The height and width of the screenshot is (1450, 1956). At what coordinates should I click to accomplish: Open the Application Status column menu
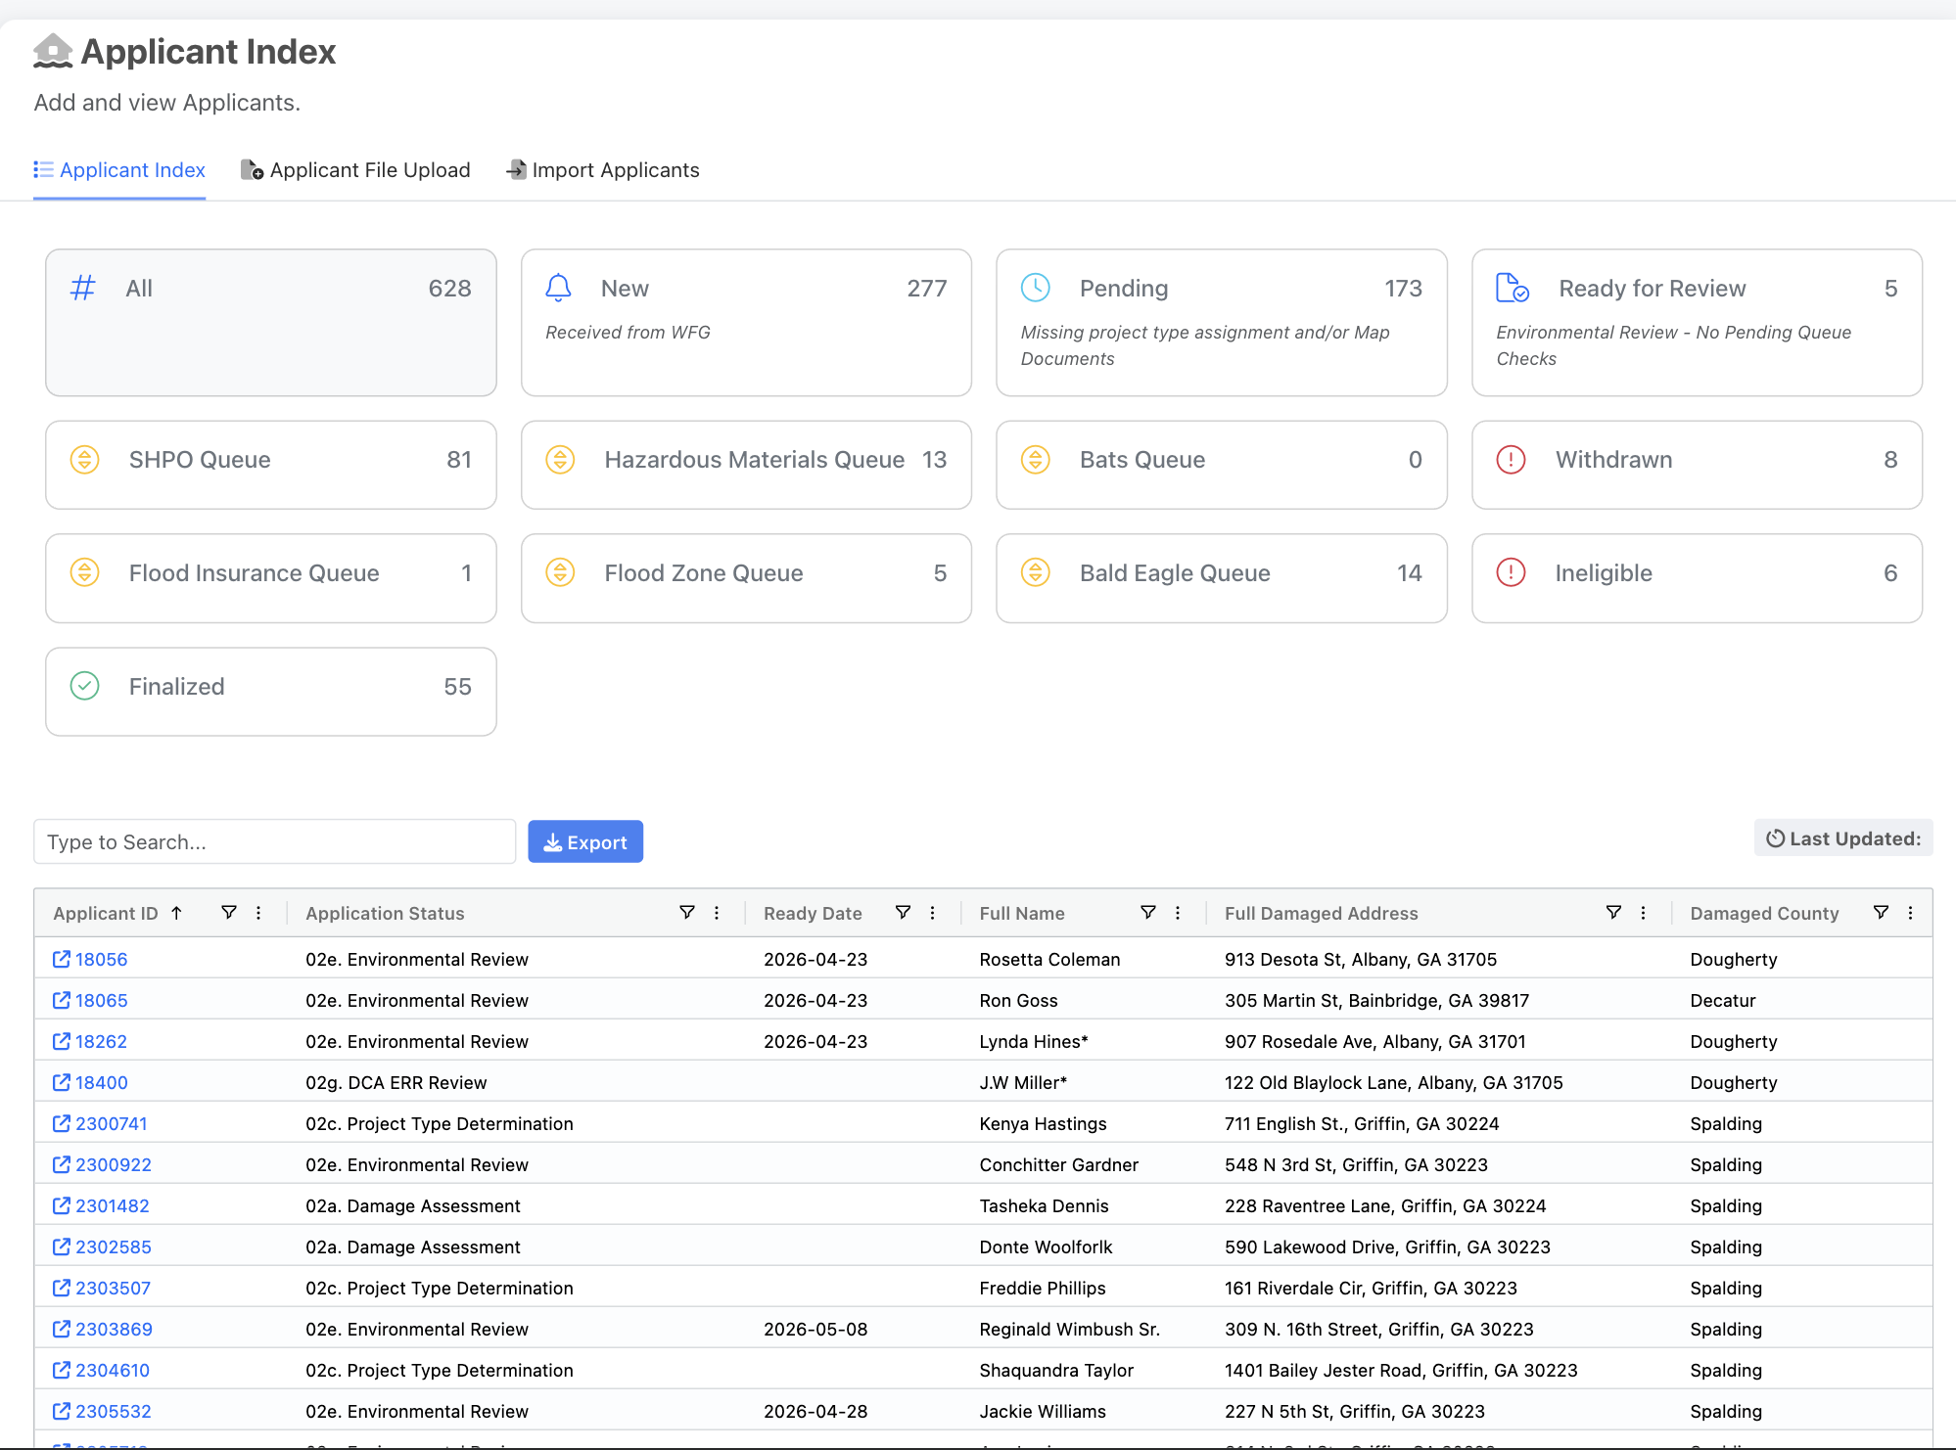tap(717, 913)
